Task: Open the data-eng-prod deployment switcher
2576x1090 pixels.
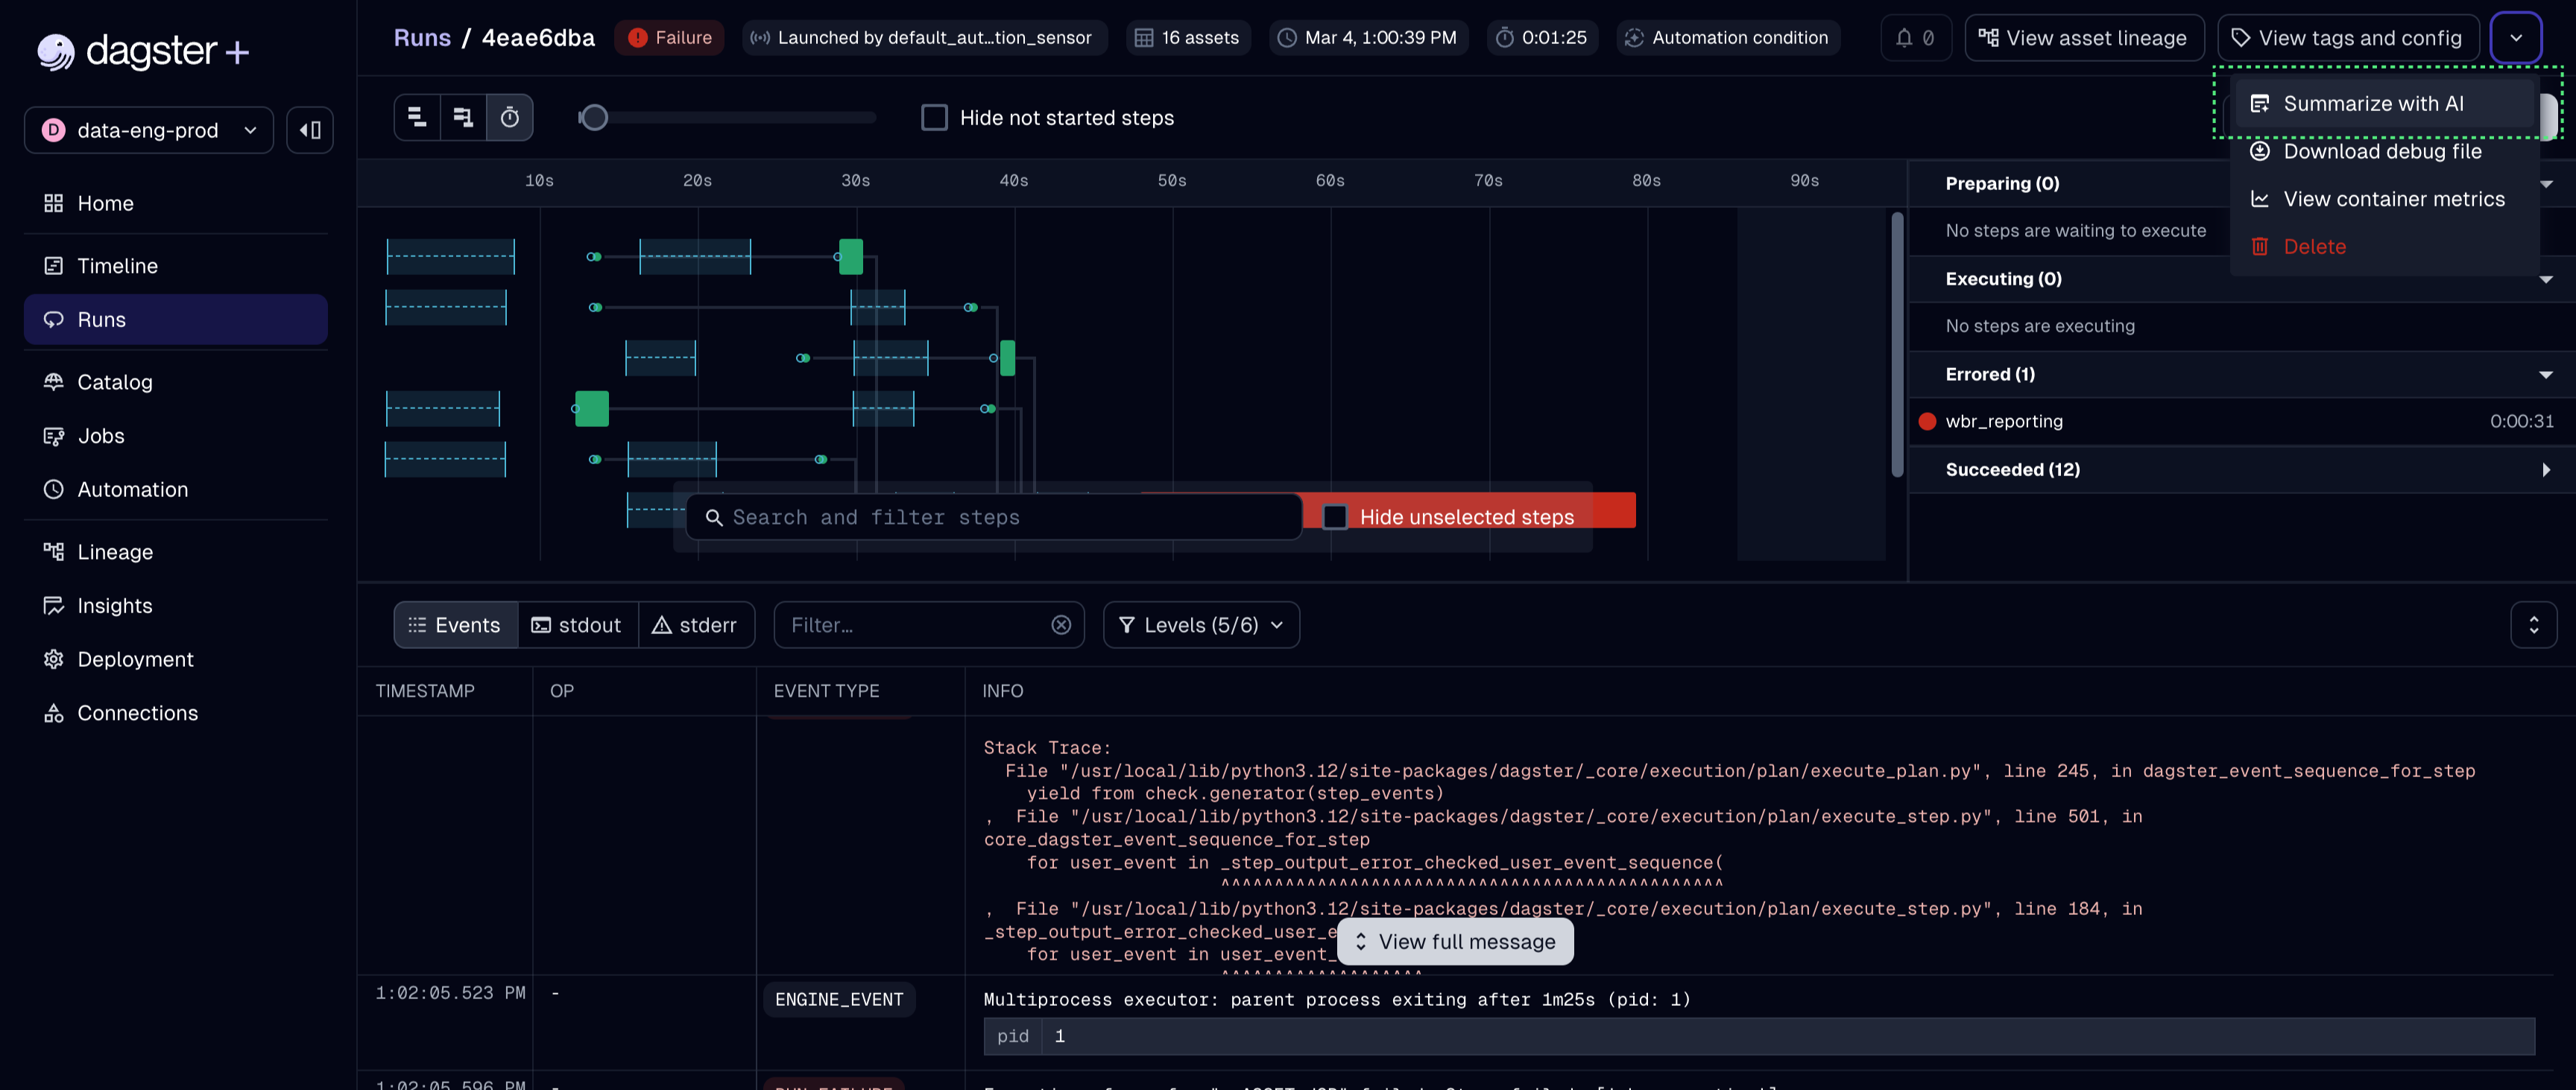Action: [148, 130]
